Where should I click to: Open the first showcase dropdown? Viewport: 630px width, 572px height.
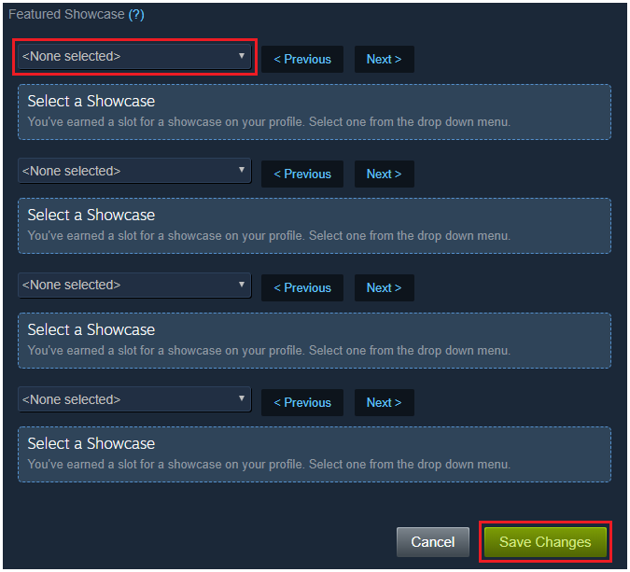[134, 57]
